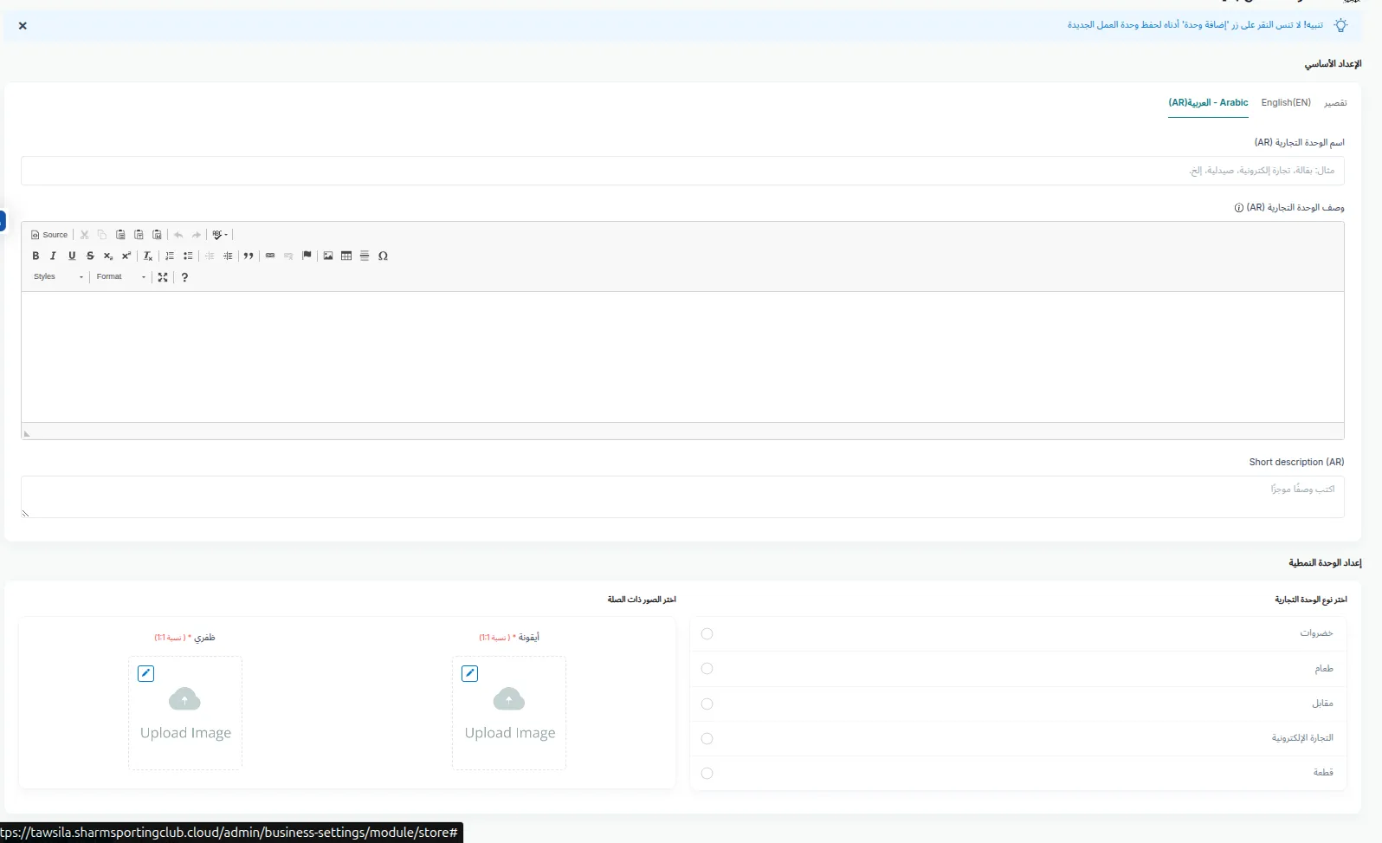Select the قطعة module type radio
Screen dimensions: 1382x843
click(707, 774)
